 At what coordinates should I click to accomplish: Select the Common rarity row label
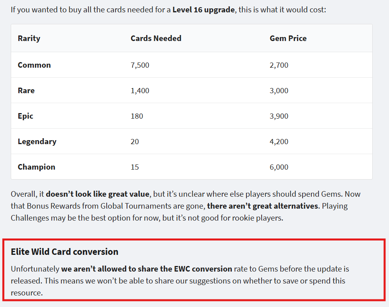tap(34, 65)
